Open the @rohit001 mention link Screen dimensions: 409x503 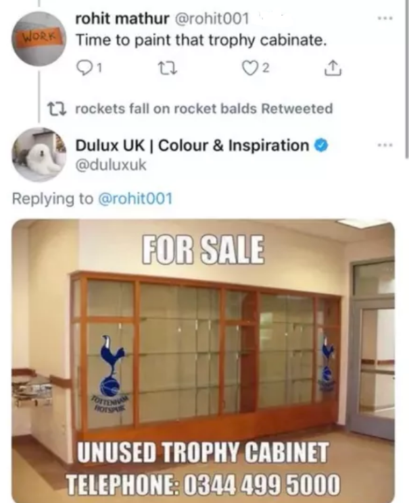point(135,198)
